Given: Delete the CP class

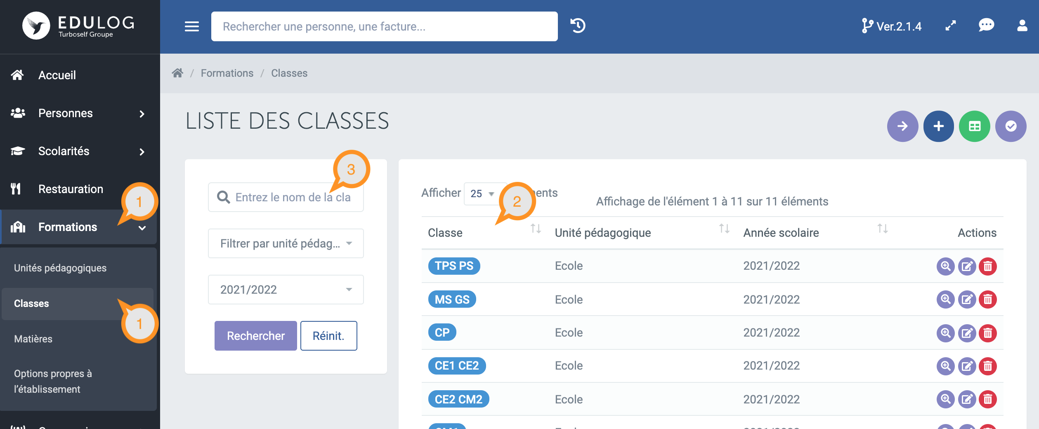Looking at the screenshot, I should coord(988,333).
